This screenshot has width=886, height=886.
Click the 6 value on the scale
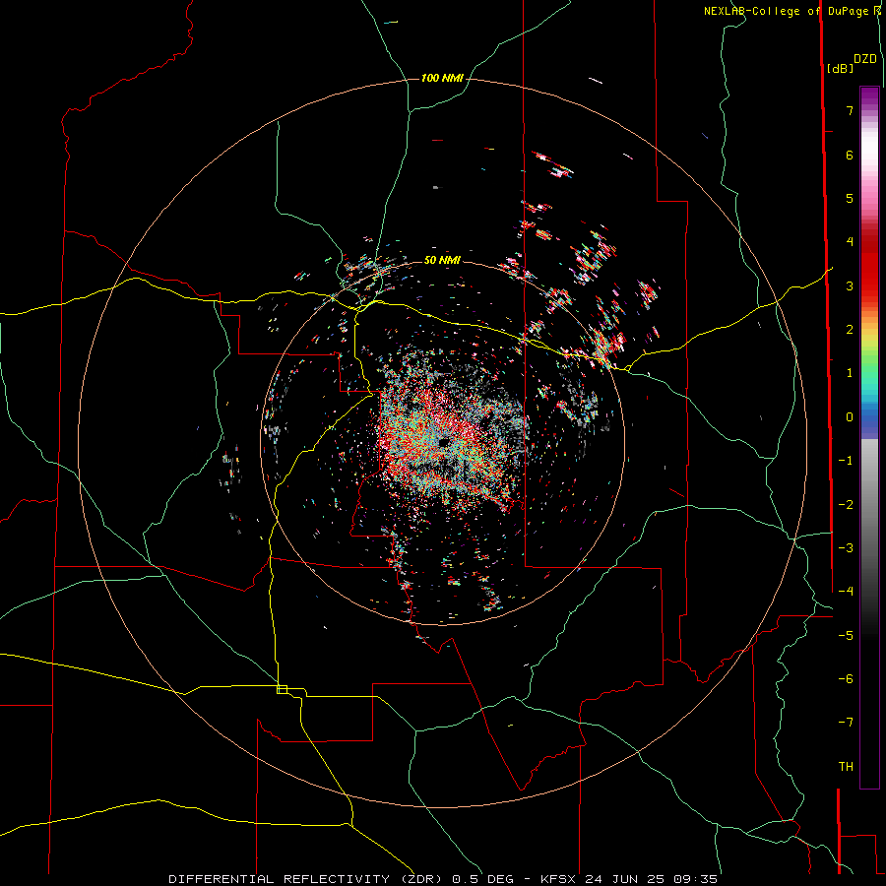point(850,155)
